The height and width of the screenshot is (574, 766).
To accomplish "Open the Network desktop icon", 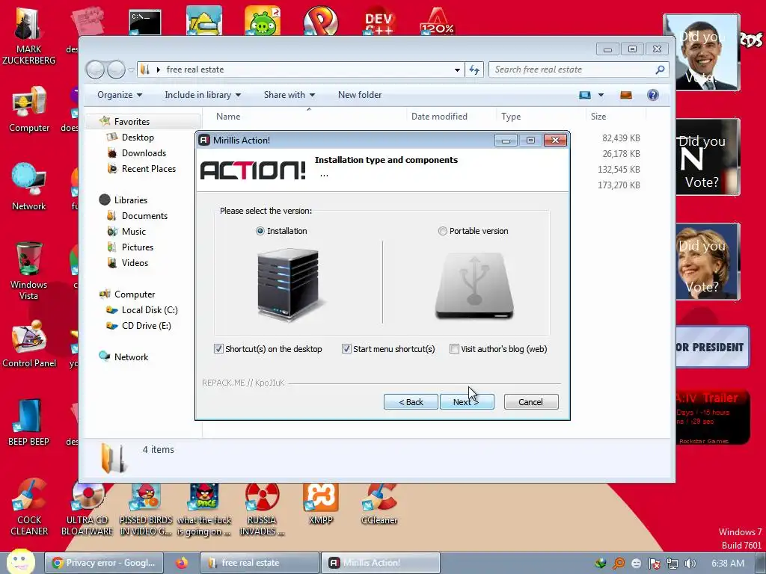I will click(x=29, y=187).
